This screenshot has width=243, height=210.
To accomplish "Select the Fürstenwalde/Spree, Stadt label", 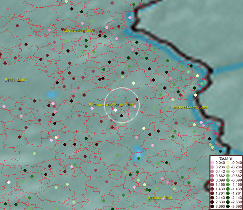I will point(112,105).
